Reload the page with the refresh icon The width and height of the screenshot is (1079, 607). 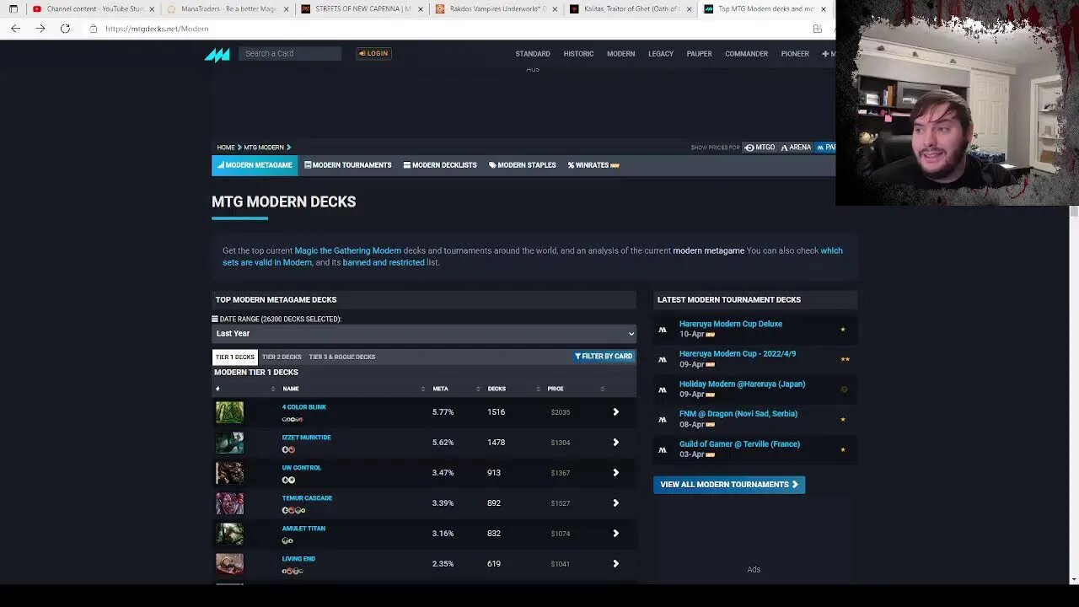(x=65, y=29)
